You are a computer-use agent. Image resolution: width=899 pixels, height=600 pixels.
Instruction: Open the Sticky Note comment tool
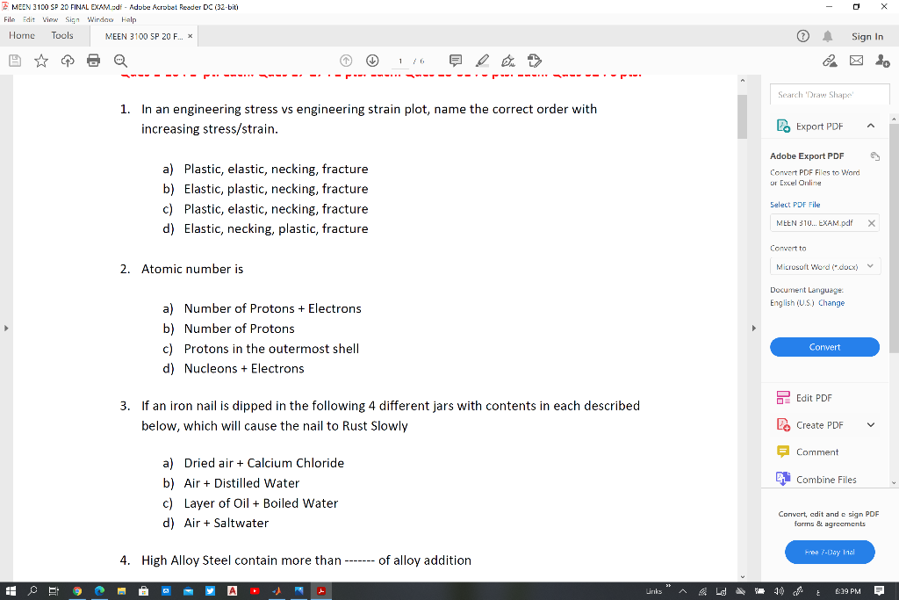[x=455, y=61]
